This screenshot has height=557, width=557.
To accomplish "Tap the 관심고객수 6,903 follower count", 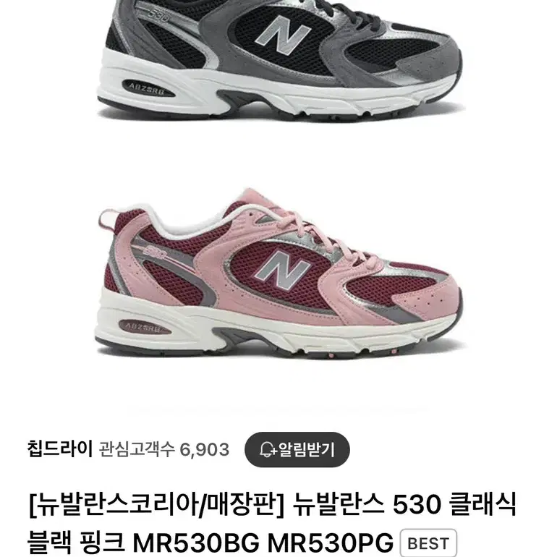I will [163, 450].
